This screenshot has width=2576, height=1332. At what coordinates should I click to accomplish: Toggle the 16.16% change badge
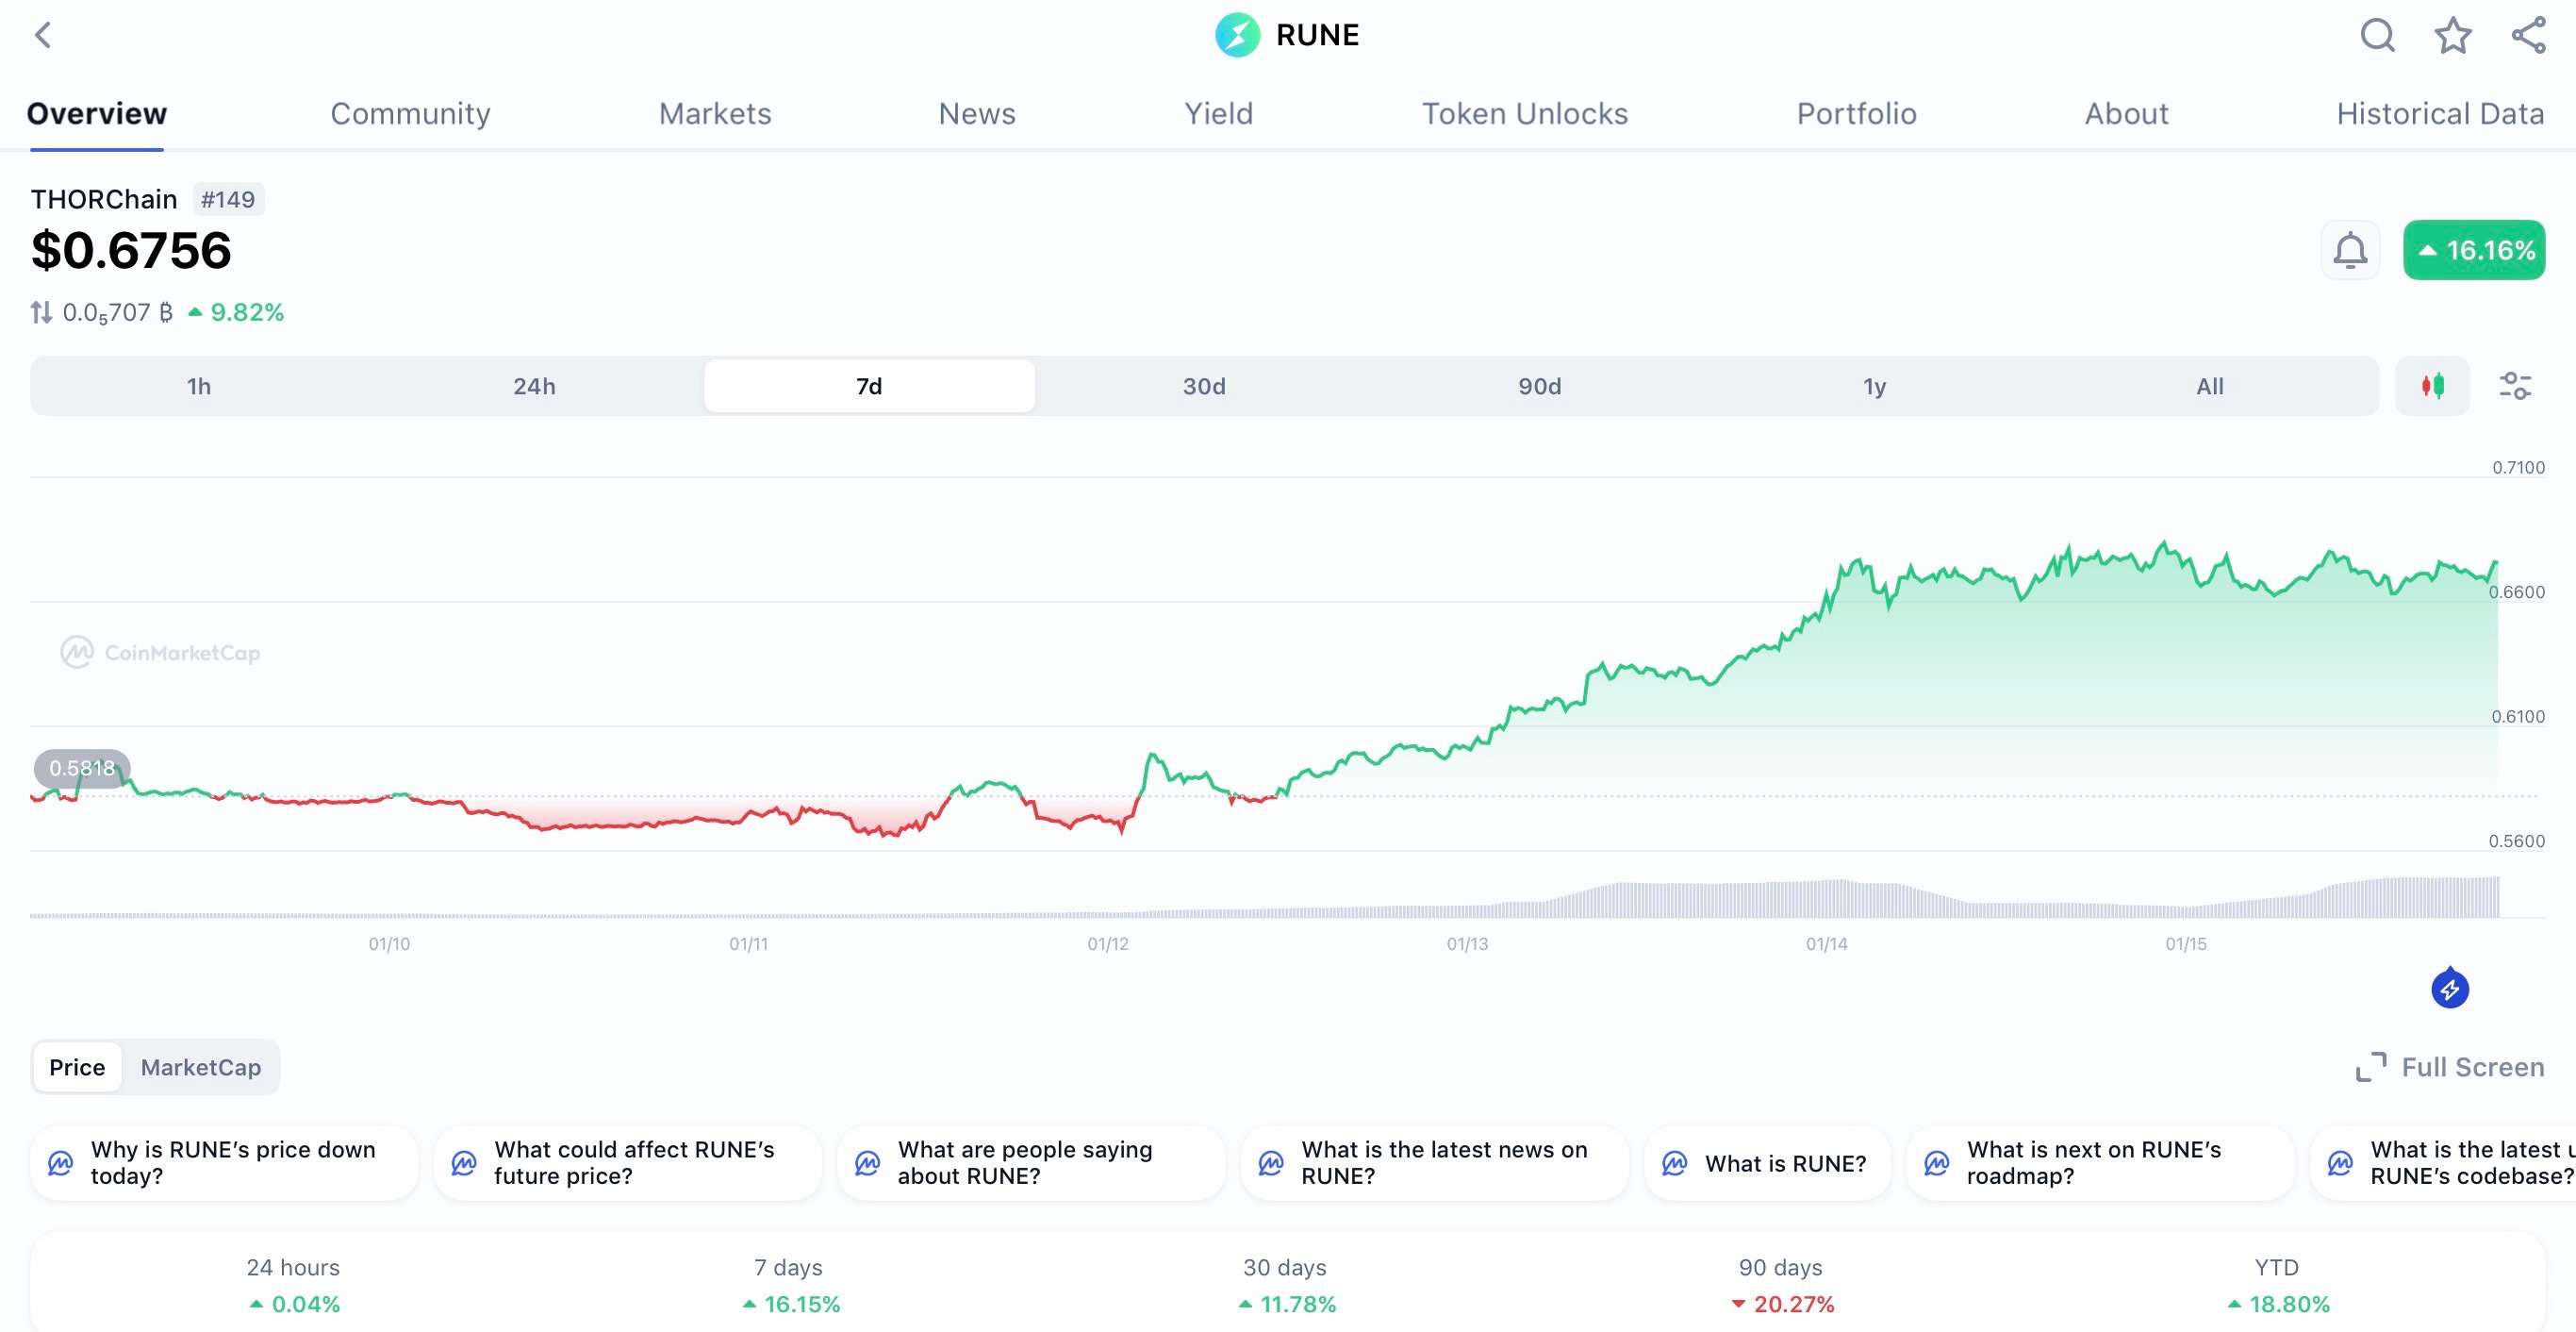(x=2474, y=250)
